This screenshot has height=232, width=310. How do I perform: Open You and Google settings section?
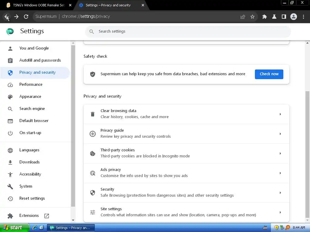coord(35,48)
